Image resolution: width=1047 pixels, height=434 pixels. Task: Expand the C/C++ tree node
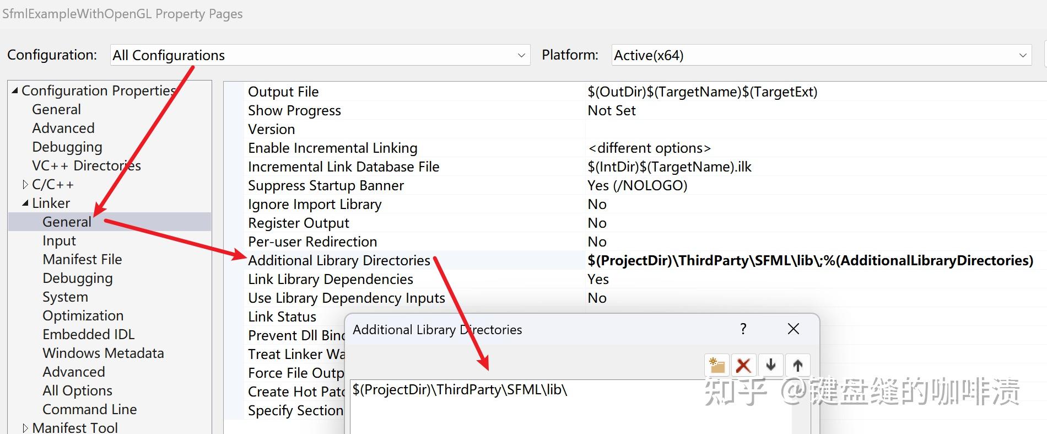(25, 185)
